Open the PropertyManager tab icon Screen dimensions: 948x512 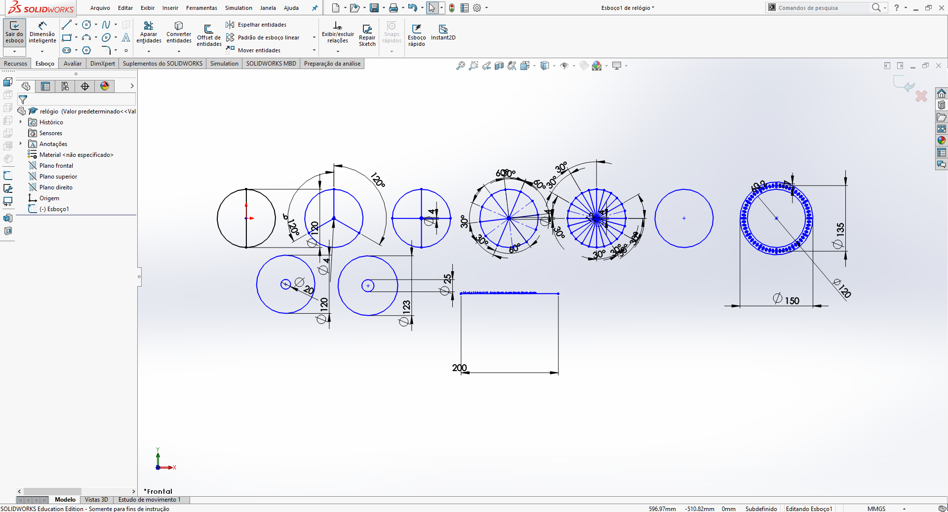coord(45,86)
